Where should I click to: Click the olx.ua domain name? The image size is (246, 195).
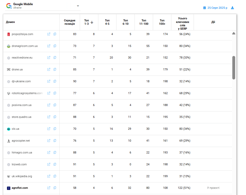pyautogui.click(x=15, y=129)
